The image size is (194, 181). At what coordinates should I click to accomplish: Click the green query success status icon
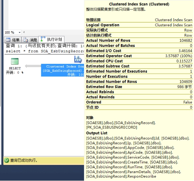click(x=7, y=160)
